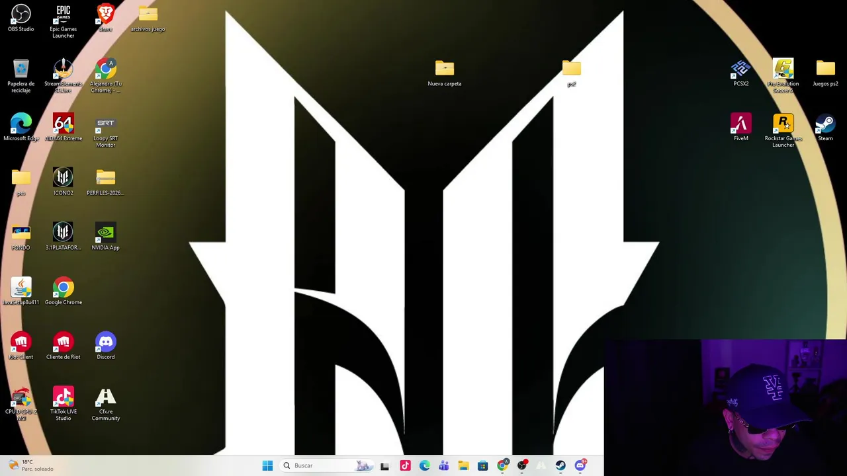This screenshot has height=476, width=847.
Task: Select the PERFILES-2026 folder
Action: pyautogui.click(x=105, y=182)
